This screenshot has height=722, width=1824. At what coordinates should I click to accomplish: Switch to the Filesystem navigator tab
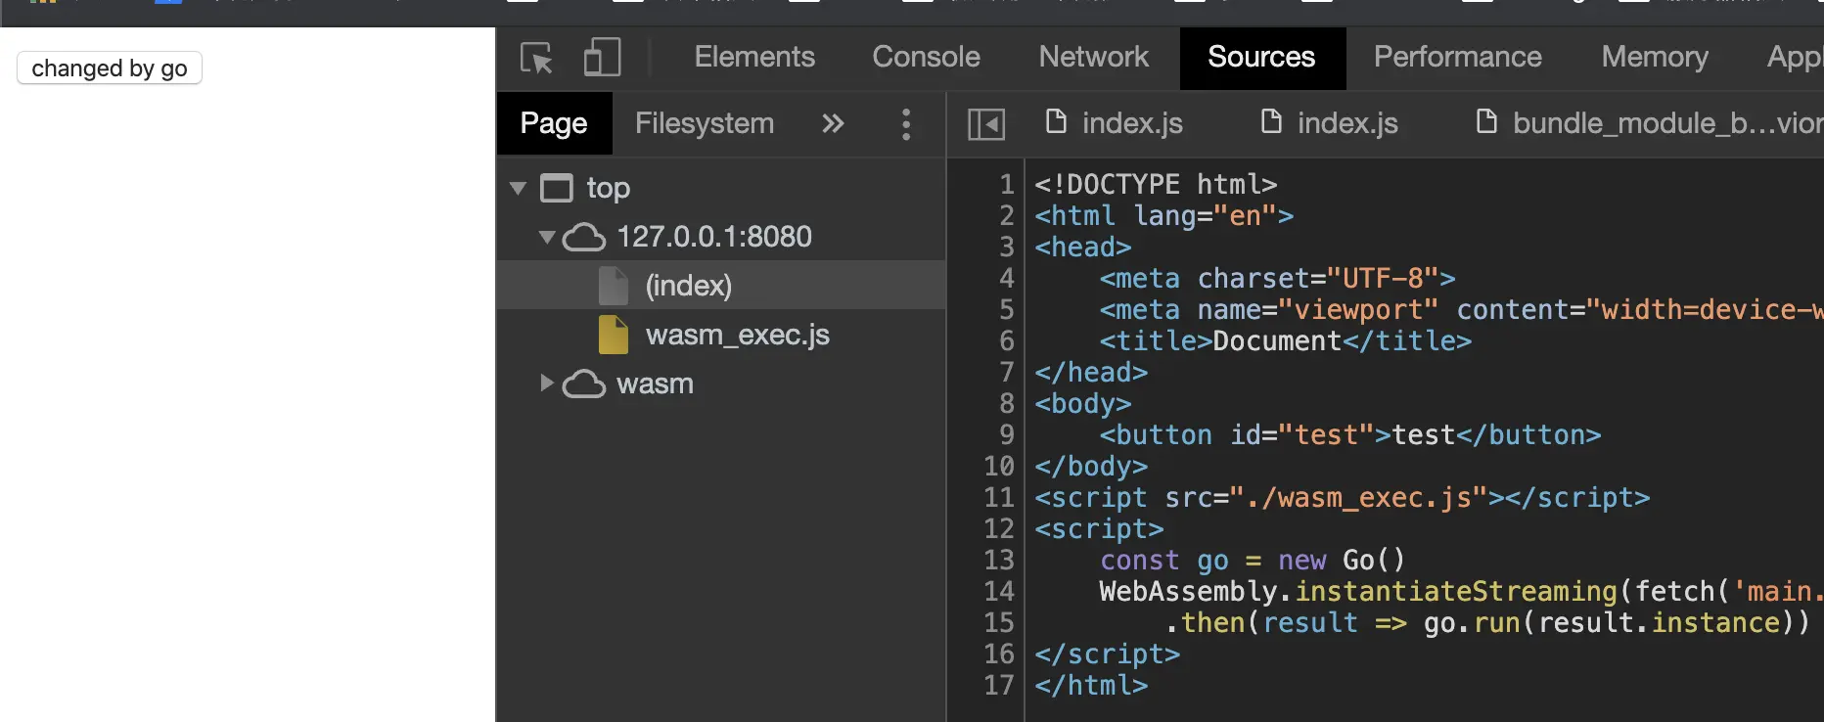click(x=705, y=124)
